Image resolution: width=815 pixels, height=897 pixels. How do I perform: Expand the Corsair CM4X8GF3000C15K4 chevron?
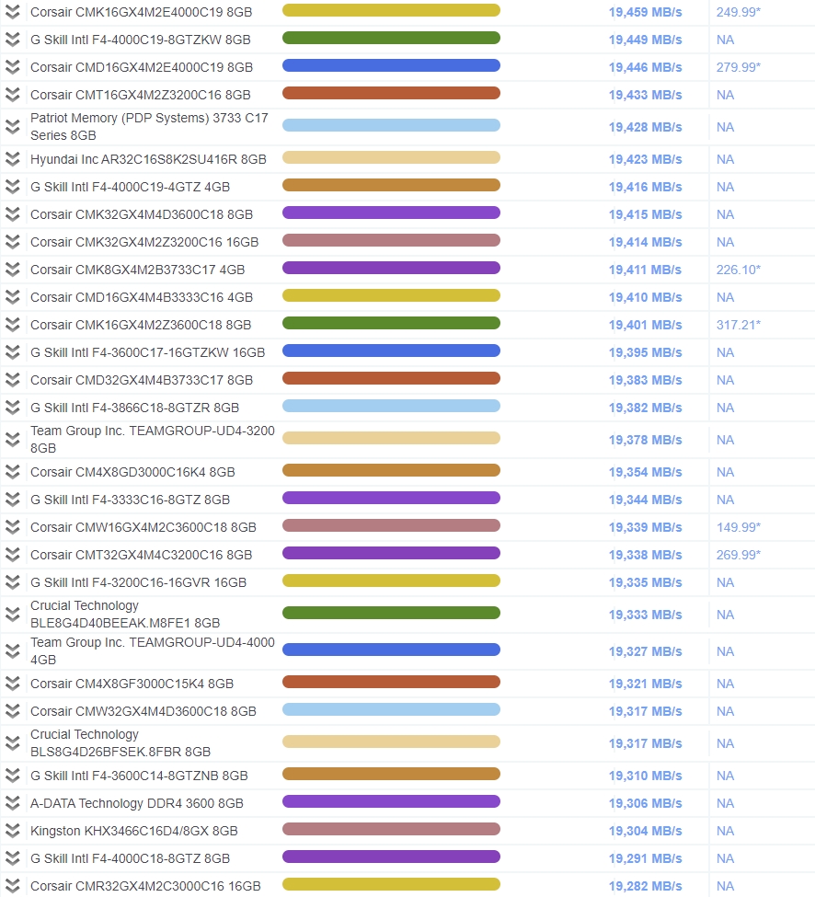(x=13, y=684)
